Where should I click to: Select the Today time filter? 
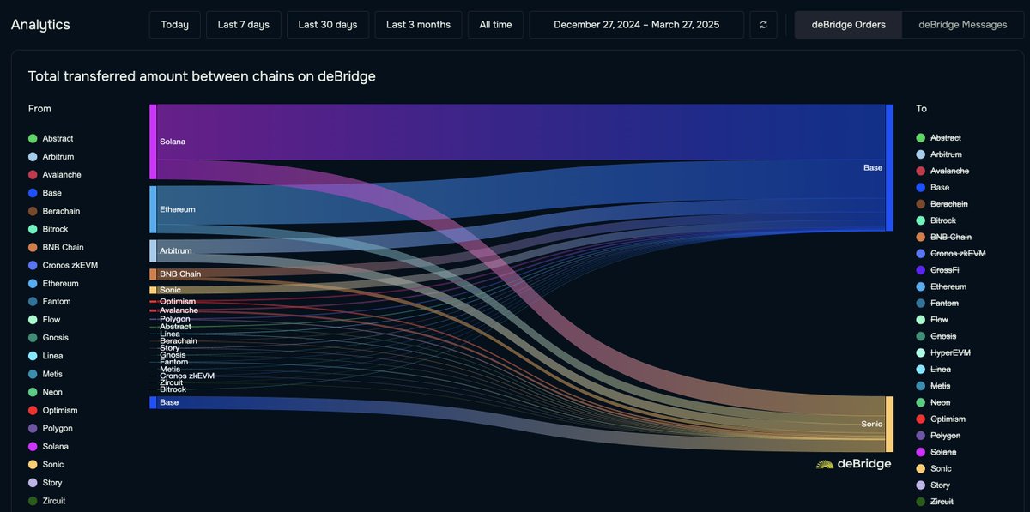point(174,25)
